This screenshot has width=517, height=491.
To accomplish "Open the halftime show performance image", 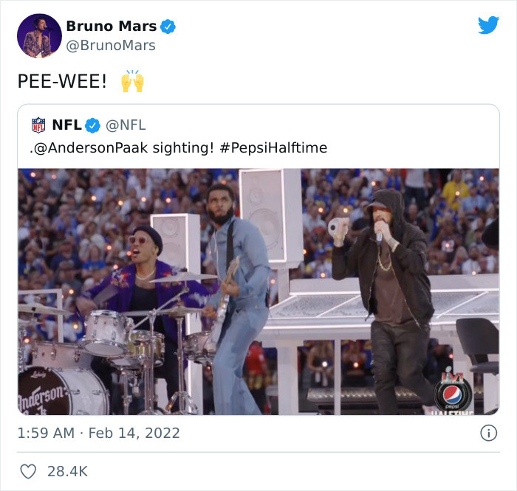I will (258, 291).
